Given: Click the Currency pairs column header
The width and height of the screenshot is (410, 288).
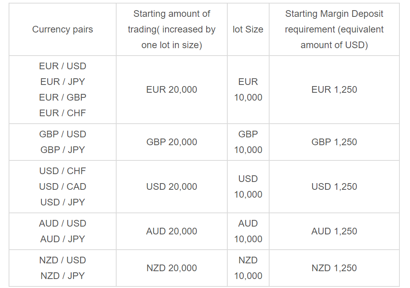Looking at the screenshot, I should click(x=63, y=29).
